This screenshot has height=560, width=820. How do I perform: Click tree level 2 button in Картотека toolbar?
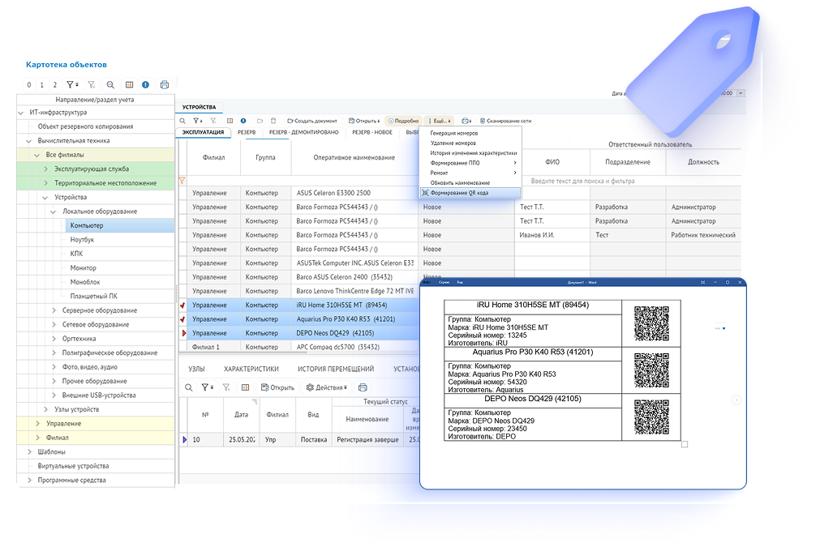(x=55, y=84)
